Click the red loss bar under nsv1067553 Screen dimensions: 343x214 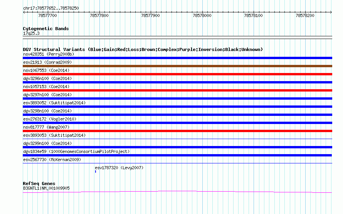click(x=177, y=74)
